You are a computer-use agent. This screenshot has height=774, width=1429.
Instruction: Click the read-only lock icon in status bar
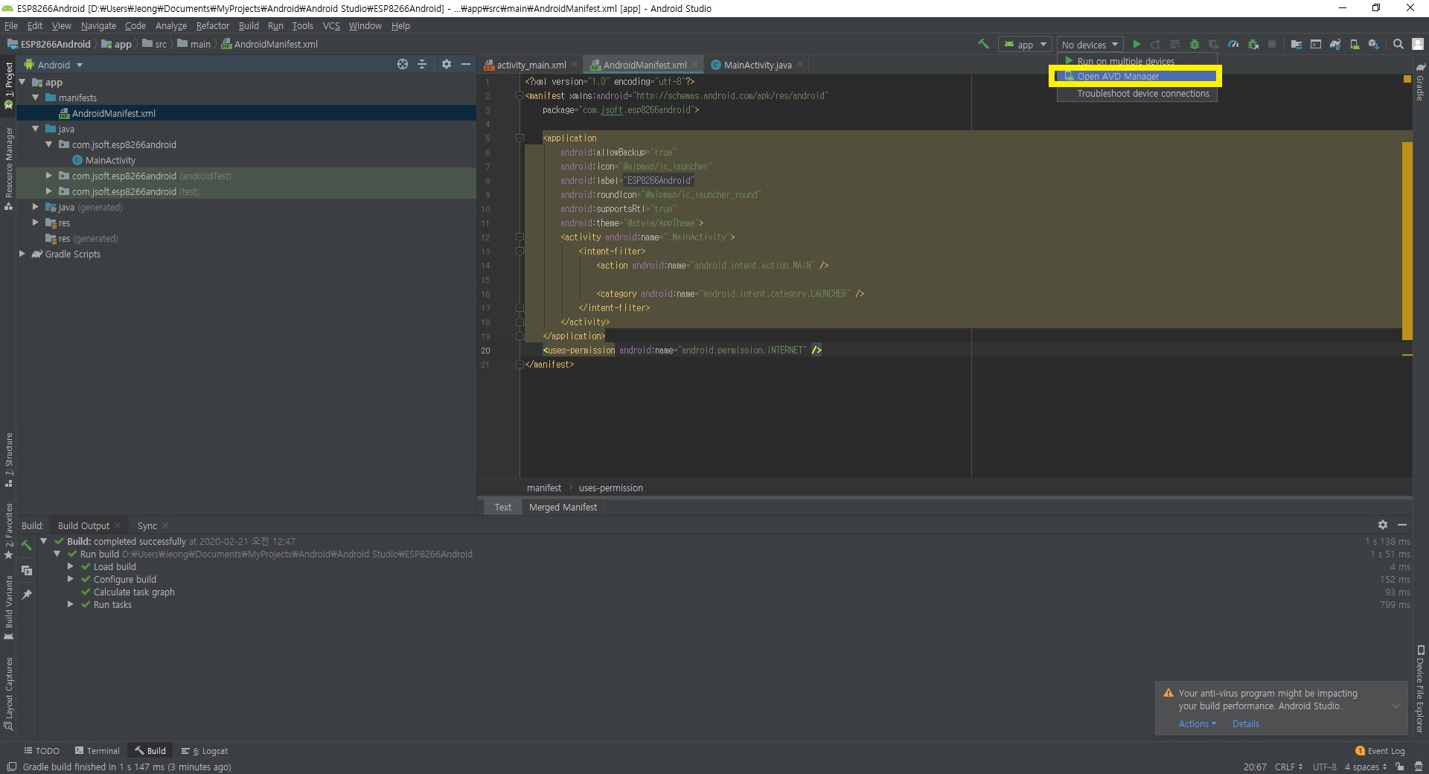tap(1400, 767)
